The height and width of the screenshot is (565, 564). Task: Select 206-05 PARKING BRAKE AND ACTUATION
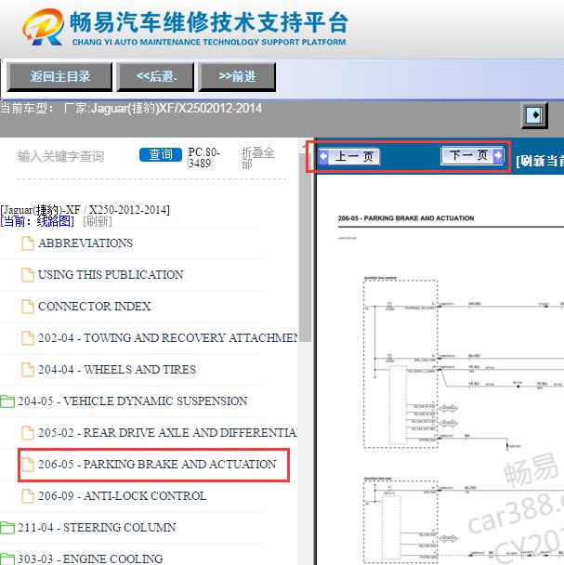click(157, 464)
